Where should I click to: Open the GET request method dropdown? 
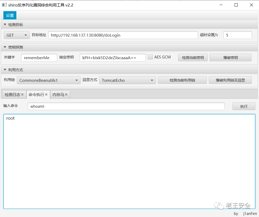17,35
